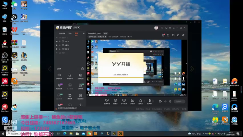Open the action center notification icon

tap(238, 134)
